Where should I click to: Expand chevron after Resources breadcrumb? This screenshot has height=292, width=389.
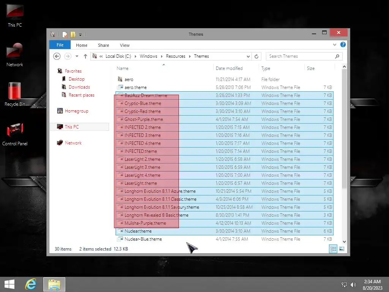[x=190, y=56]
